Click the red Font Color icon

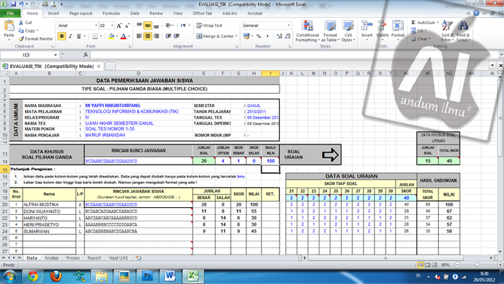pyautogui.click(x=123, y=36)
